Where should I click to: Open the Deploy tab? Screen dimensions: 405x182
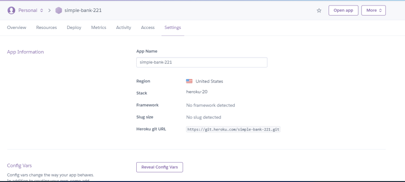74,28
